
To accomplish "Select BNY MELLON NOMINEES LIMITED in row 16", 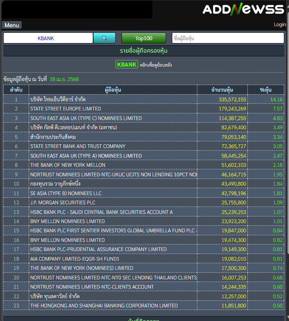I will coord(67,240).
